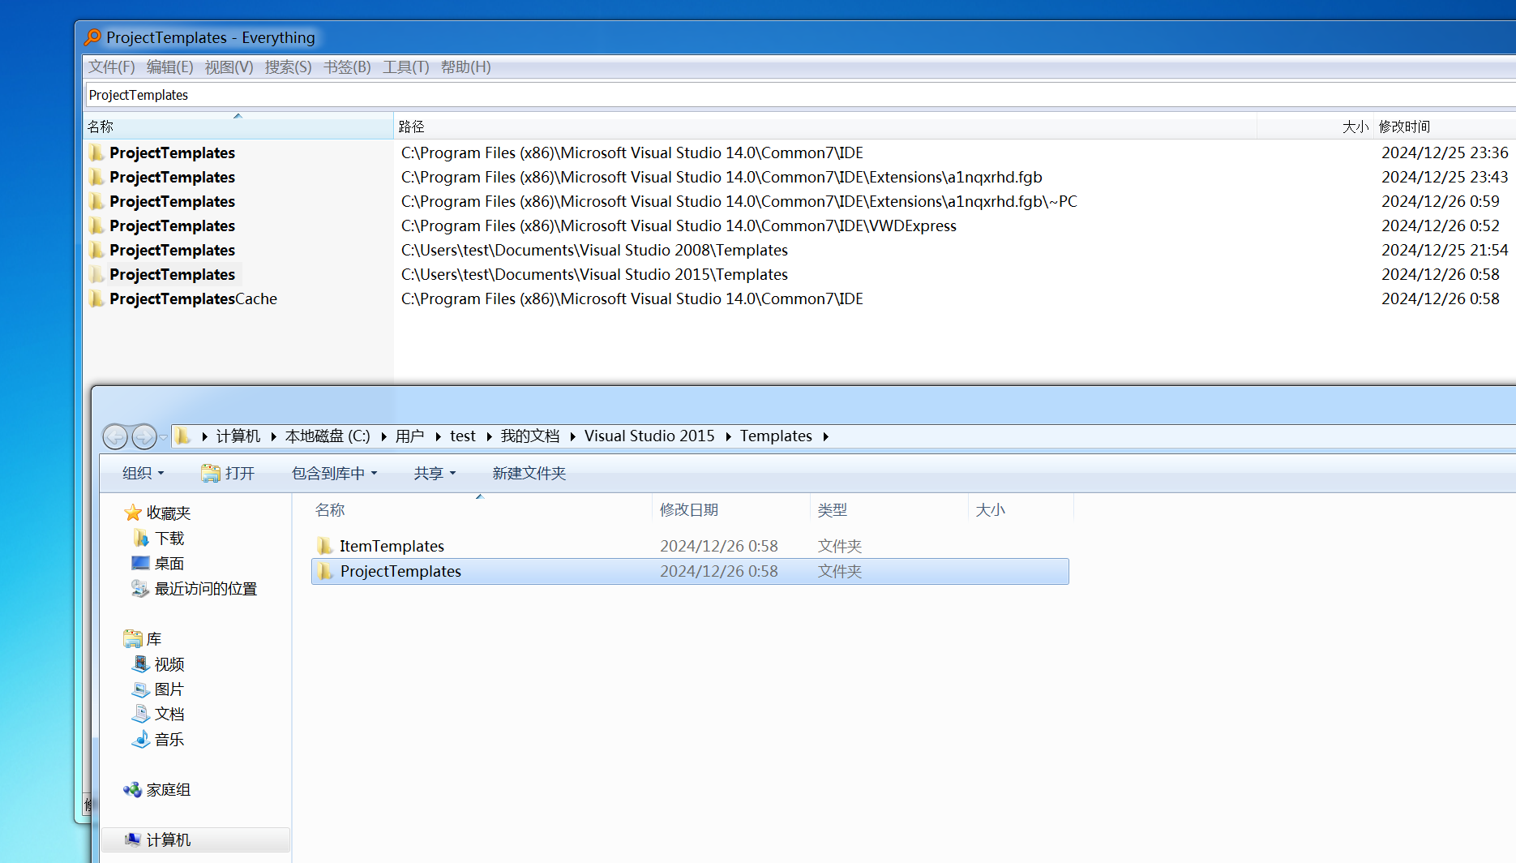Open the 工具(T) menu

(406, 67)
